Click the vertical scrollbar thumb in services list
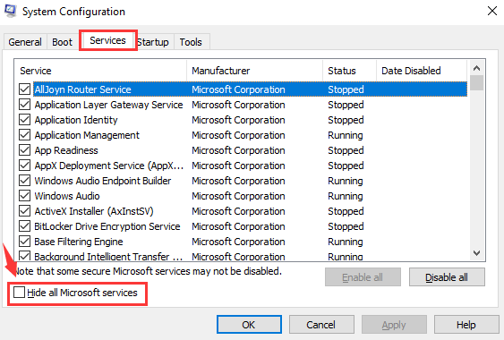 [x=476, y=83]
